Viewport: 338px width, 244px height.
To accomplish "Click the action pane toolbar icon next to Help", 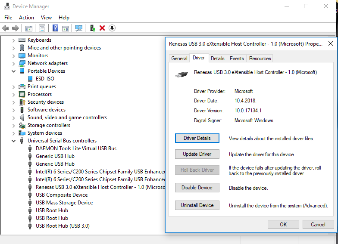I will coord(66,28).
